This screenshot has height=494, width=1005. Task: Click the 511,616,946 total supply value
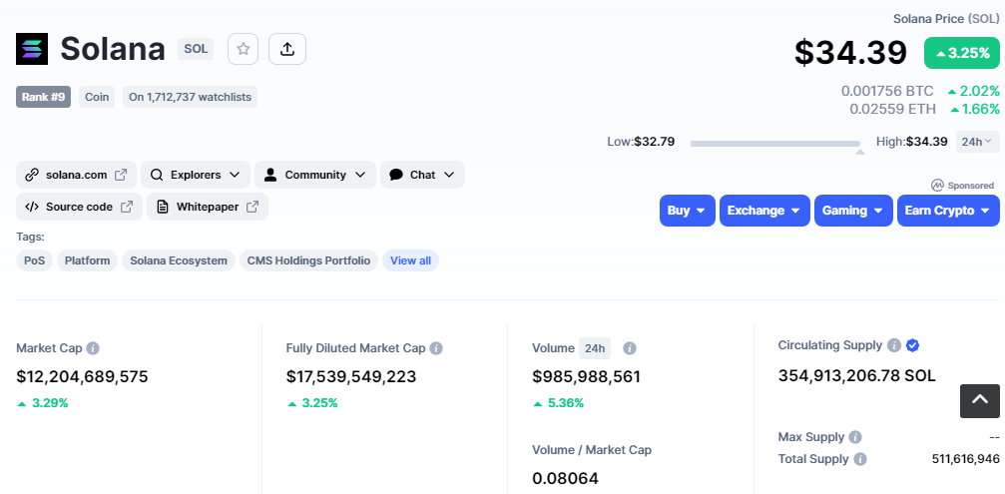[966, 459]
